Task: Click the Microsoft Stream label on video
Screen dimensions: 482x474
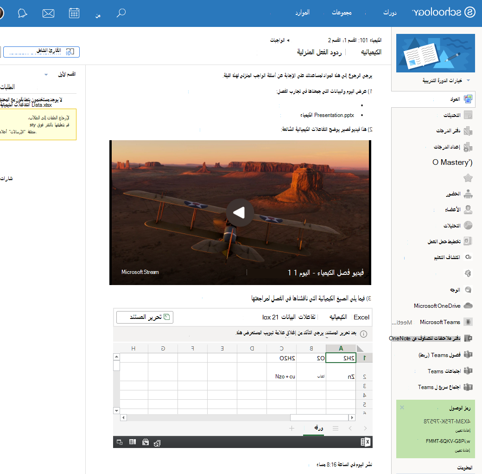Action: [x=140, y=272]
